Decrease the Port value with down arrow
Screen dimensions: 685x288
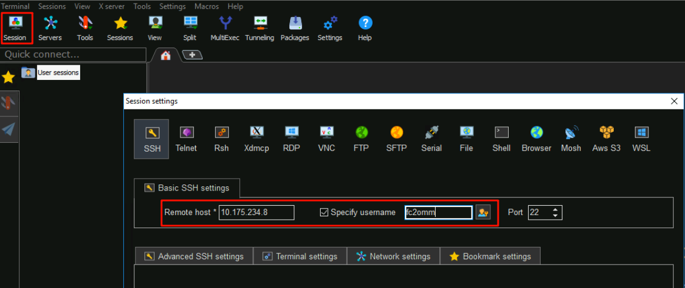point(555,216)
